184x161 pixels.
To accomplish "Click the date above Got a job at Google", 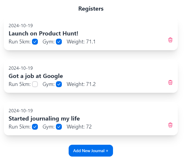I will coord(21,68).
